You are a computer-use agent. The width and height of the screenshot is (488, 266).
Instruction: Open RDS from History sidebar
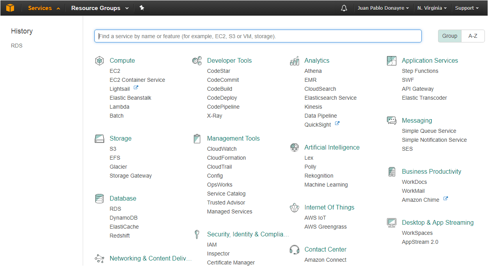point(17,46)
